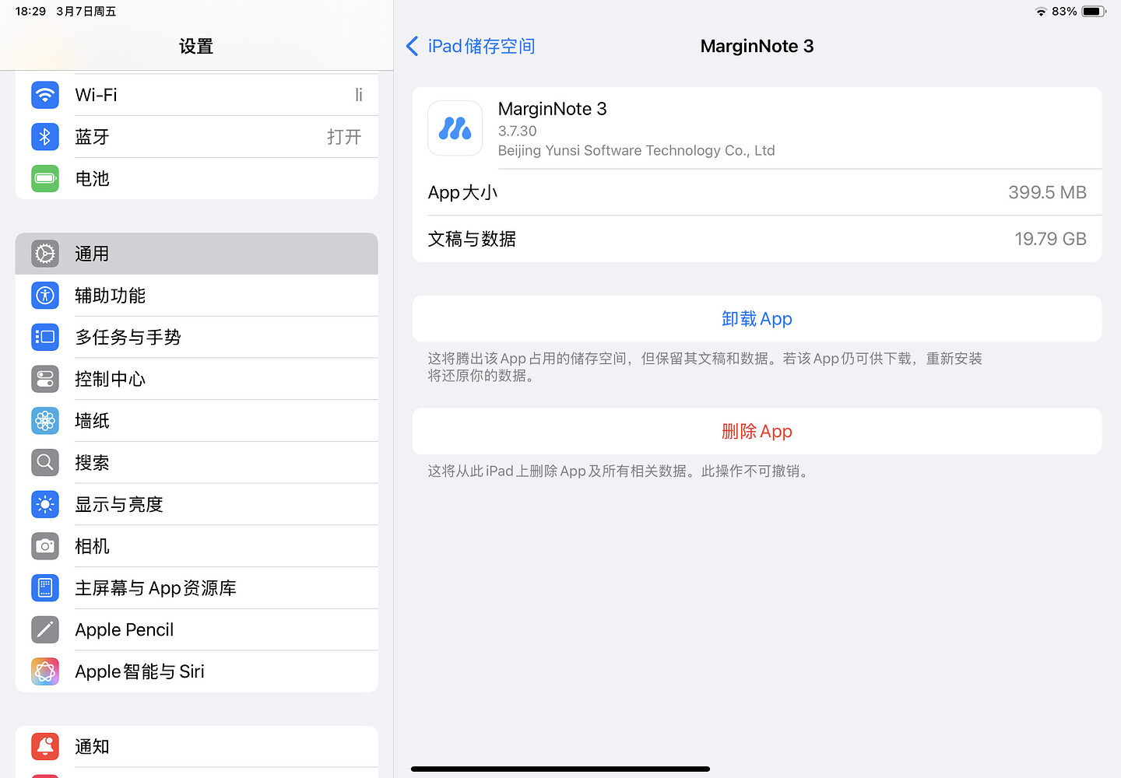Tap the Wallpaper flower icon
The image size is (1121, 778).
point(45,421)
